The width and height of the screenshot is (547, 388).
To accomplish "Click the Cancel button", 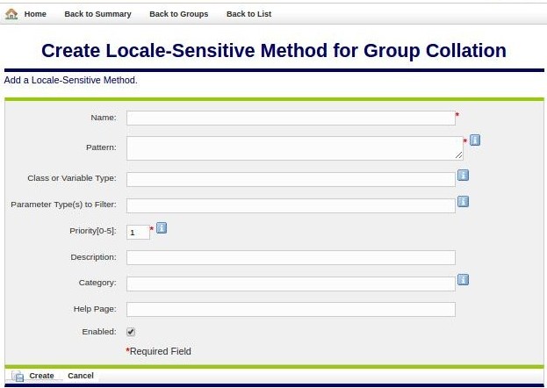I will [81, 376].
